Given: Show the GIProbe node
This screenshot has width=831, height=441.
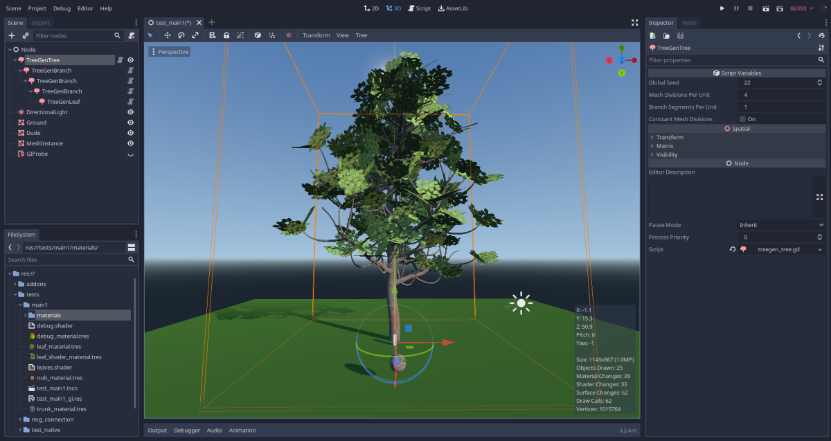Looking at the screenshot, I should coord(130,154).
